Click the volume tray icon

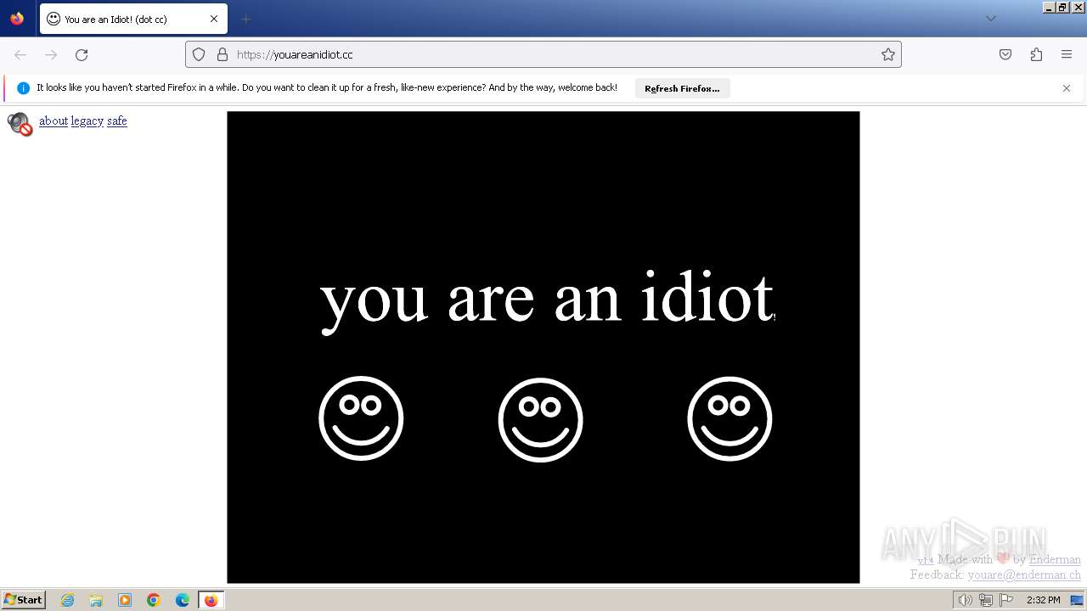pyautogui.click(x=965, y=600)
